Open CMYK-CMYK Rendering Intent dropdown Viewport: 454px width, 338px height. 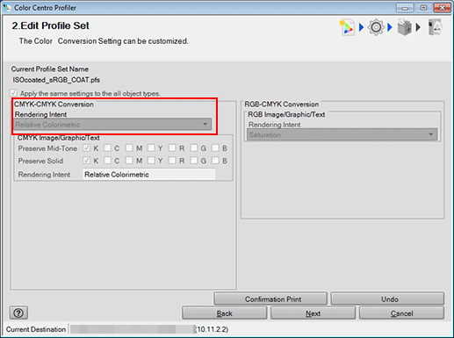(112, 125)
